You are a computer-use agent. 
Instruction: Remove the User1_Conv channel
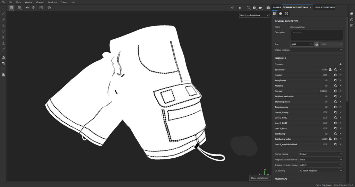click(x=340, y=118)
